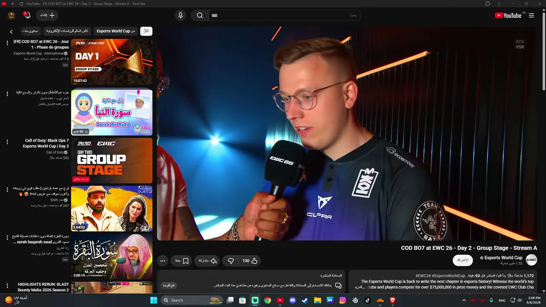This screenshot has width=546, height=307.
Task: Open Brave browser from the taskbar
Action: [x=392, y=300]
